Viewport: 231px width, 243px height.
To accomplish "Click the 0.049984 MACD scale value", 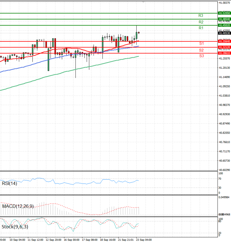I will pyautogui.click(x=224, y=197).
